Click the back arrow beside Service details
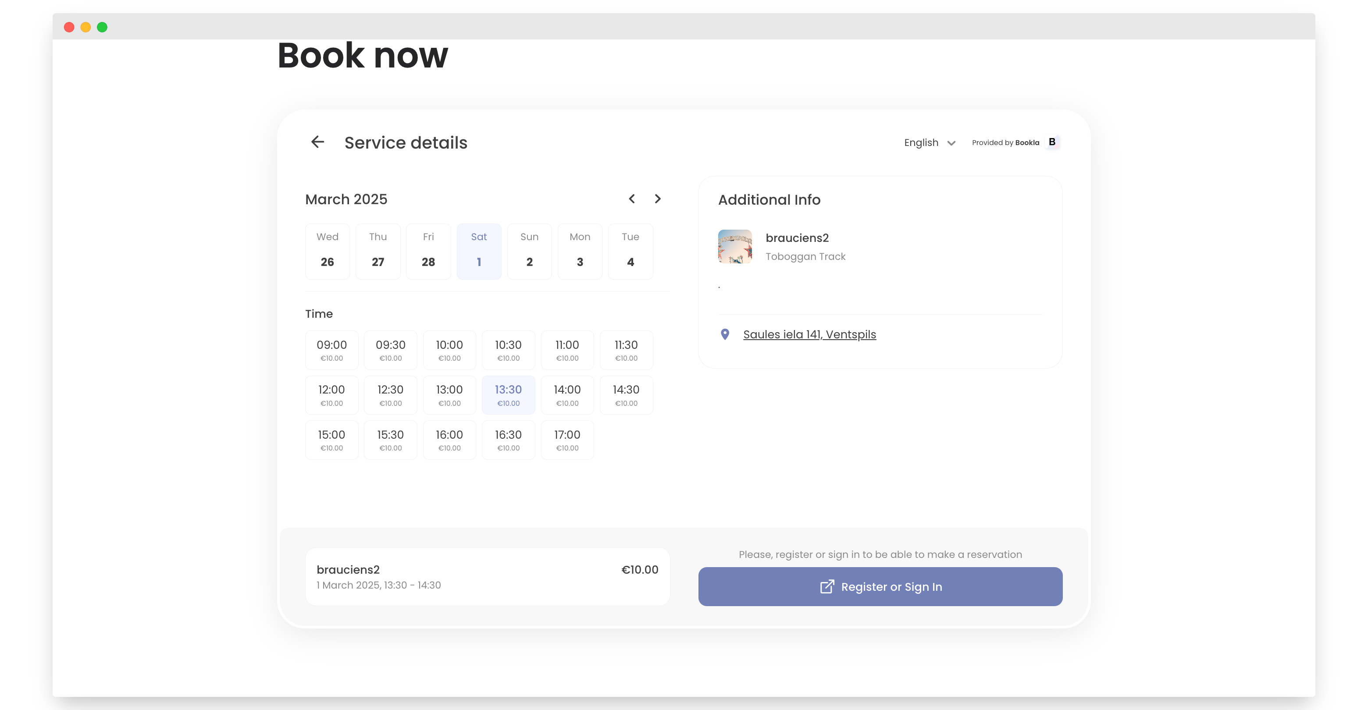The height and width of the screenshot is (710, 1368). click(317, 142)
